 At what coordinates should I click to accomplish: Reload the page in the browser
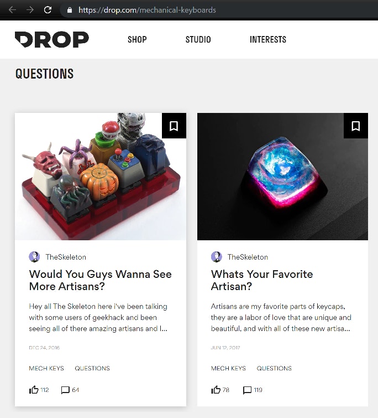pyautogui.click(x=48, y=10)
